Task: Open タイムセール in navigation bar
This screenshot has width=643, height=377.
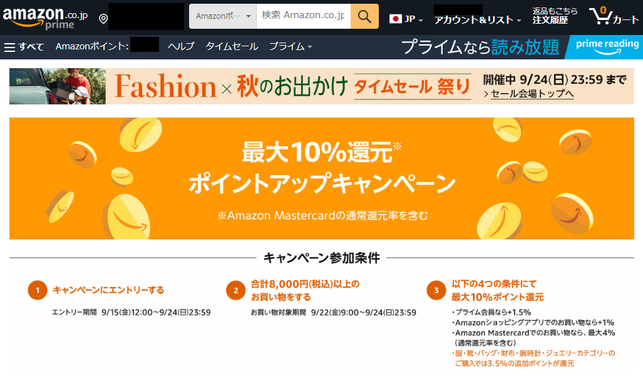Action: click(232, 46)
